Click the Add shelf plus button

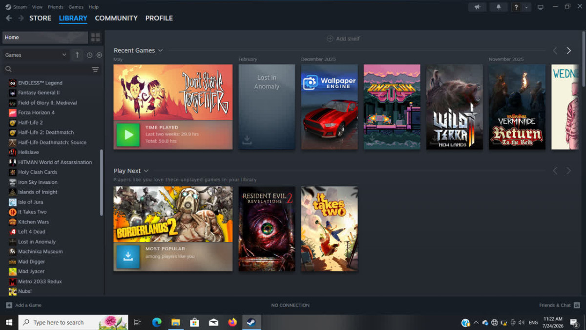tap(330, 39)
